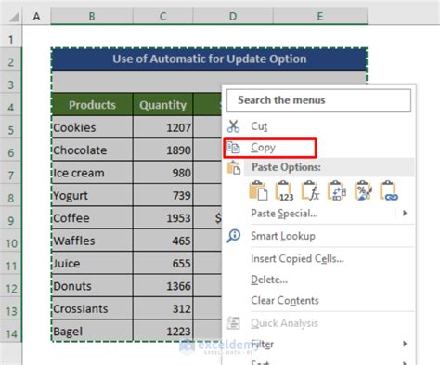Screen dimensions: 440x365
Task: Select column C header
Action: pos(163,16)
